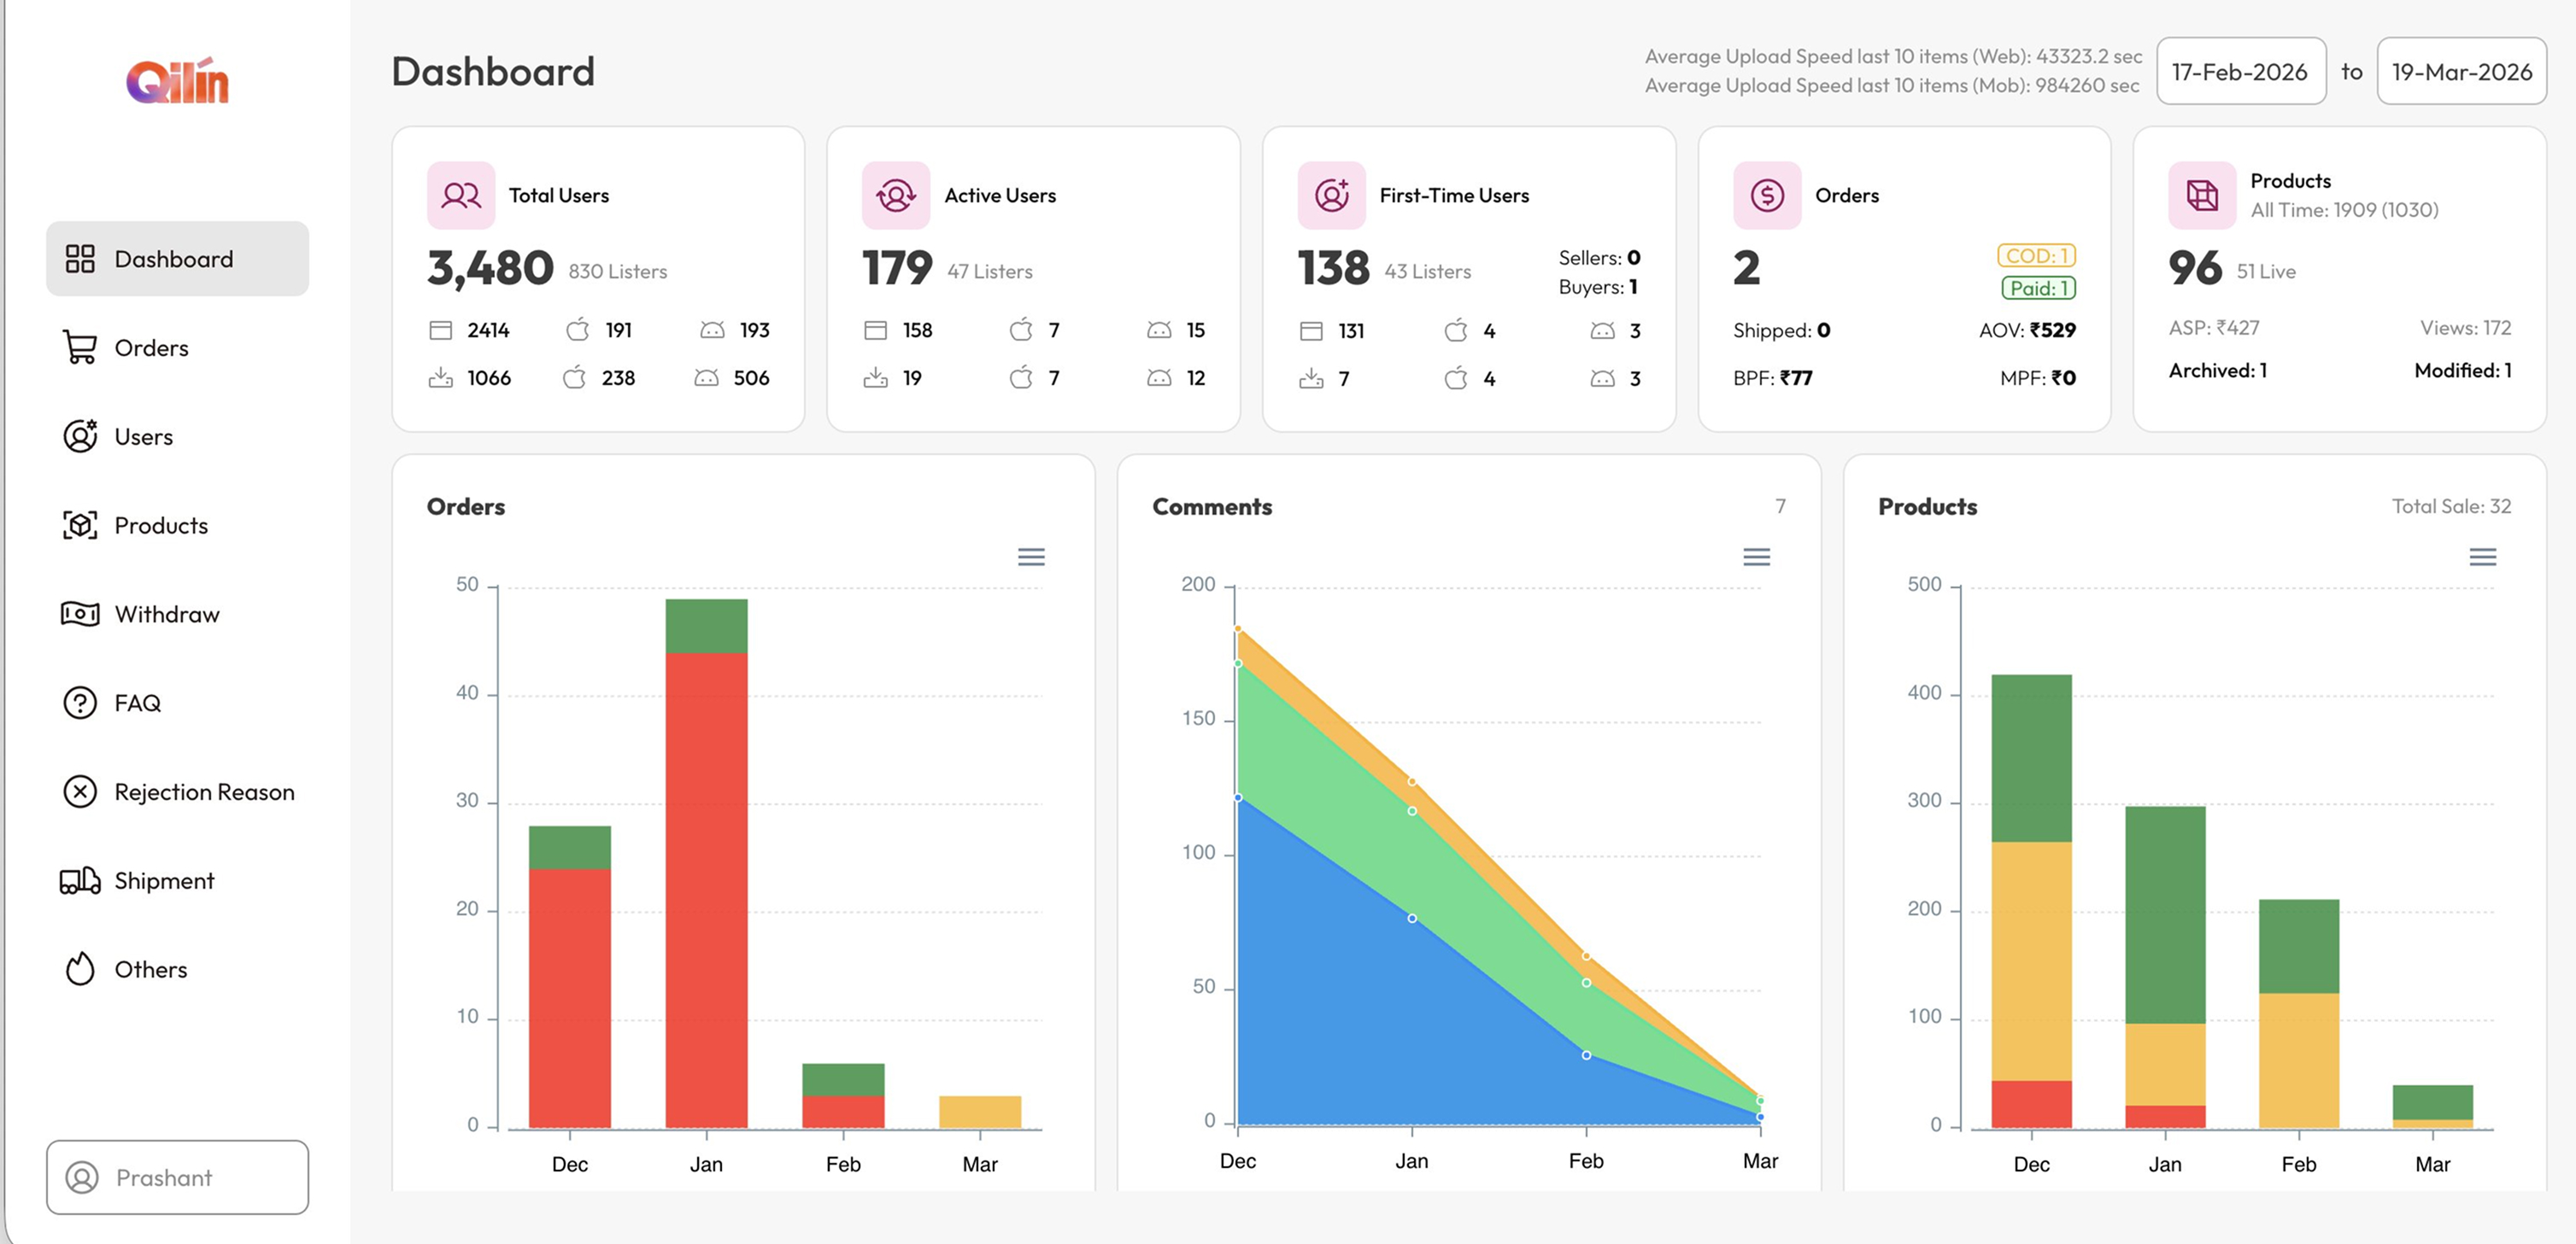This screenshot has height=1244, width=2576.
Task: Click the 3,480 total users figure
Action: pos(490,268)
